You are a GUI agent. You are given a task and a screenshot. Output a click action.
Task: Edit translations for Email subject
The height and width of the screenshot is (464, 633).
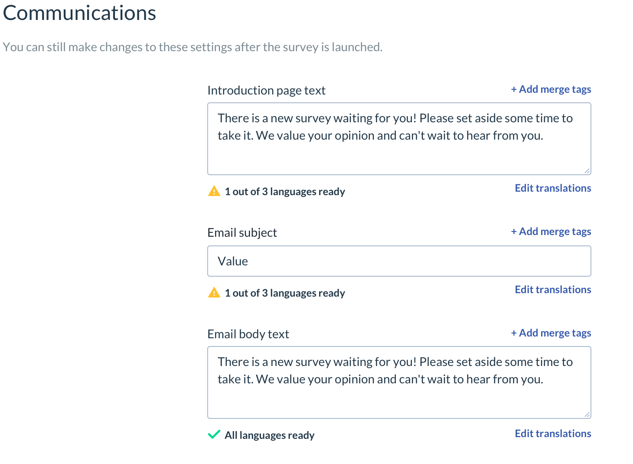pos(553,290)
